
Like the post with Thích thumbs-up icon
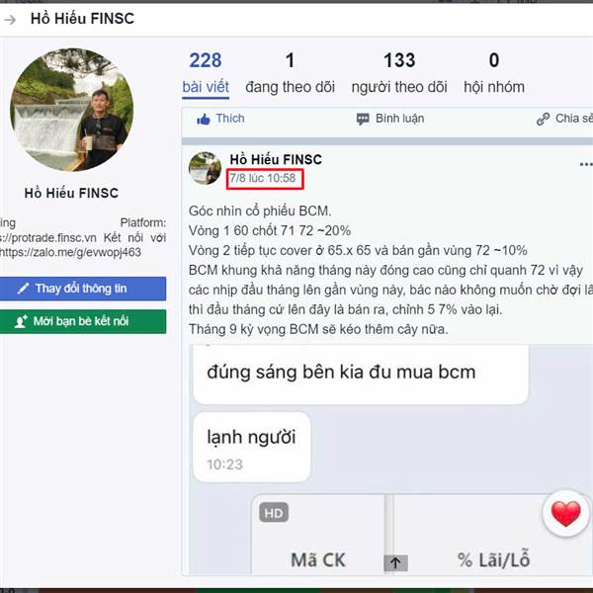pos(220,119)
